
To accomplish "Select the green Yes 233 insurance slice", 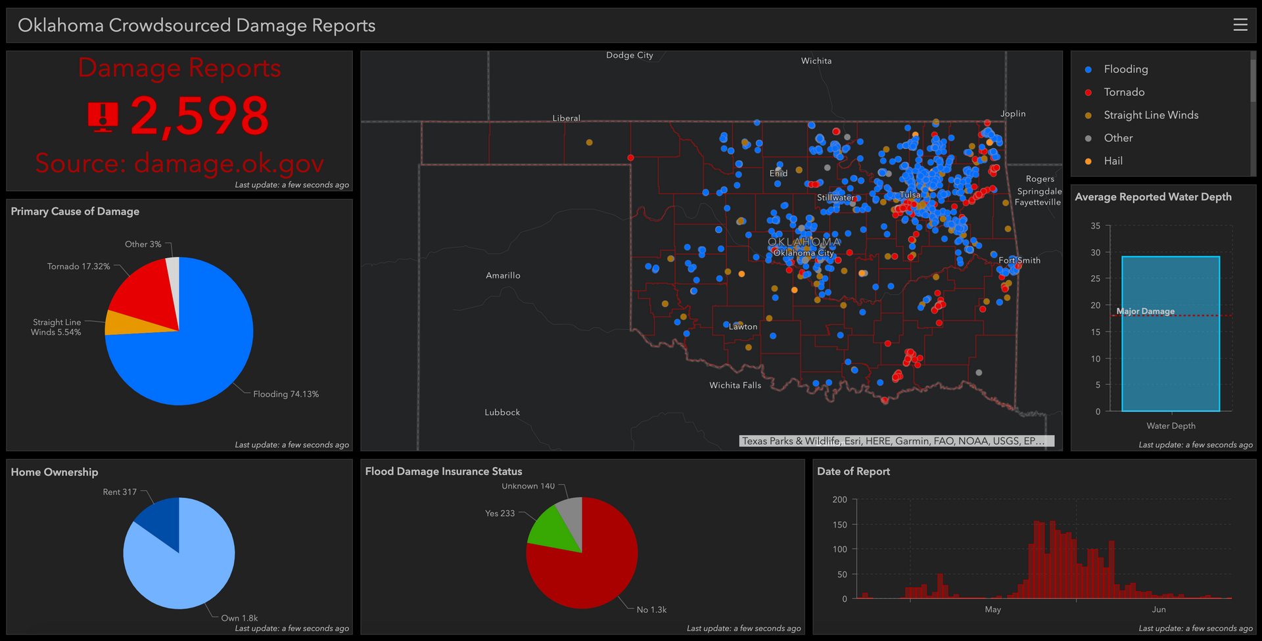I will tap(552, 529).
